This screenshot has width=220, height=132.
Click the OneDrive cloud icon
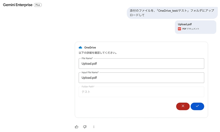80,48
